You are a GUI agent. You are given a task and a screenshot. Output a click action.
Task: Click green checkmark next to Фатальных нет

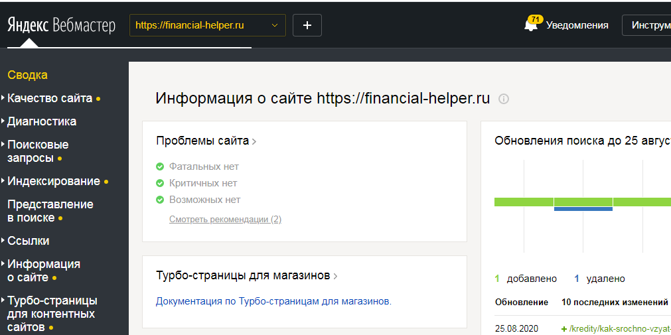tap(159, 167)
